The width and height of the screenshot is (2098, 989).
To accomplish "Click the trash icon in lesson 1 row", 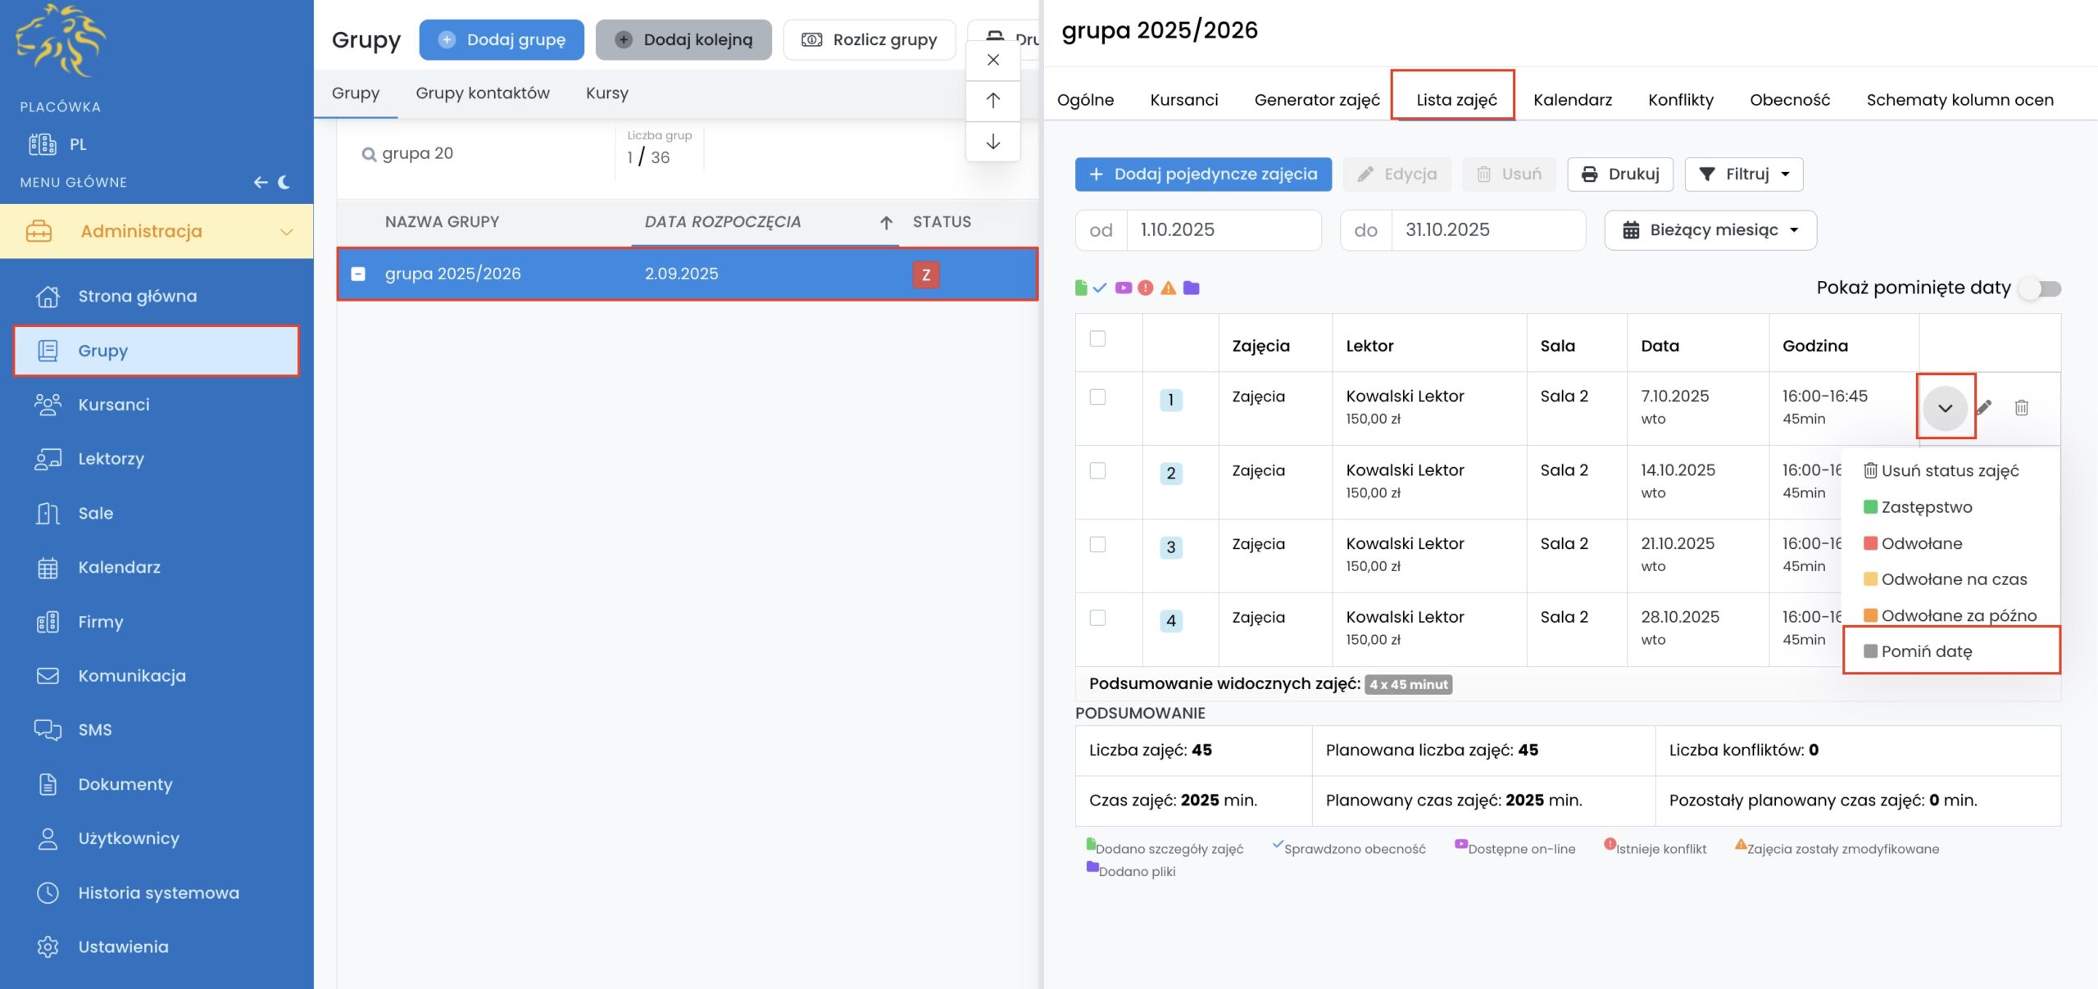I will coord(2021,407).
